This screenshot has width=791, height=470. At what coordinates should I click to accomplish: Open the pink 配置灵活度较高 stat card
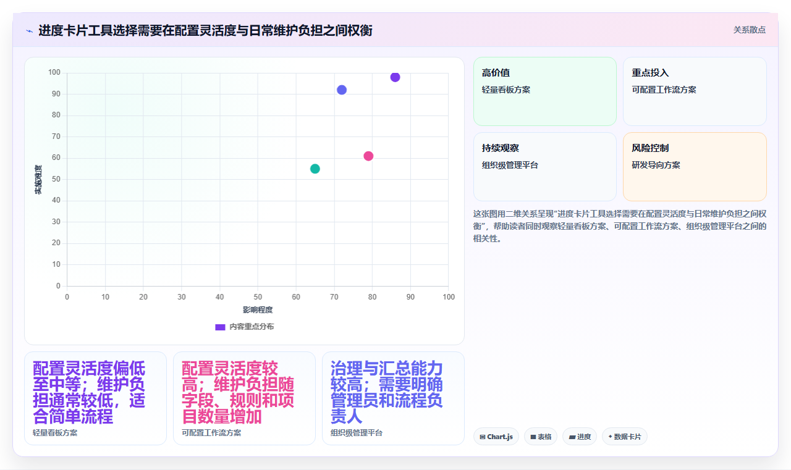pyautogui.click(x=244, y=398)
